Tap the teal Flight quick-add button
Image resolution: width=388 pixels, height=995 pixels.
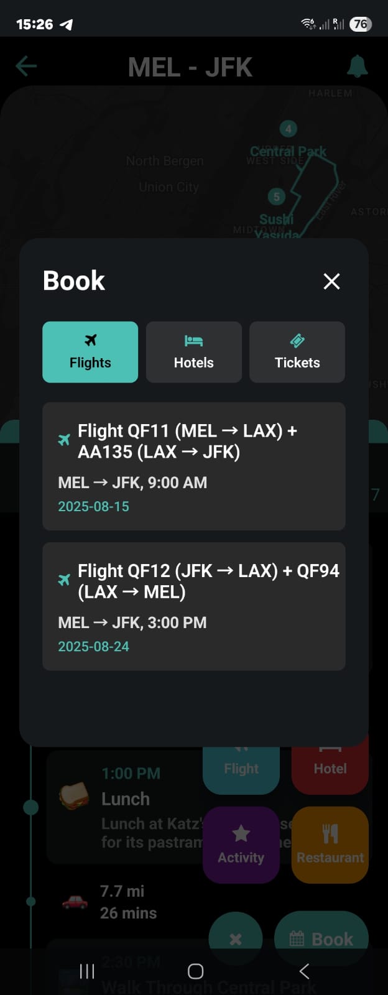pyautogui.click(x=241, y=765)
